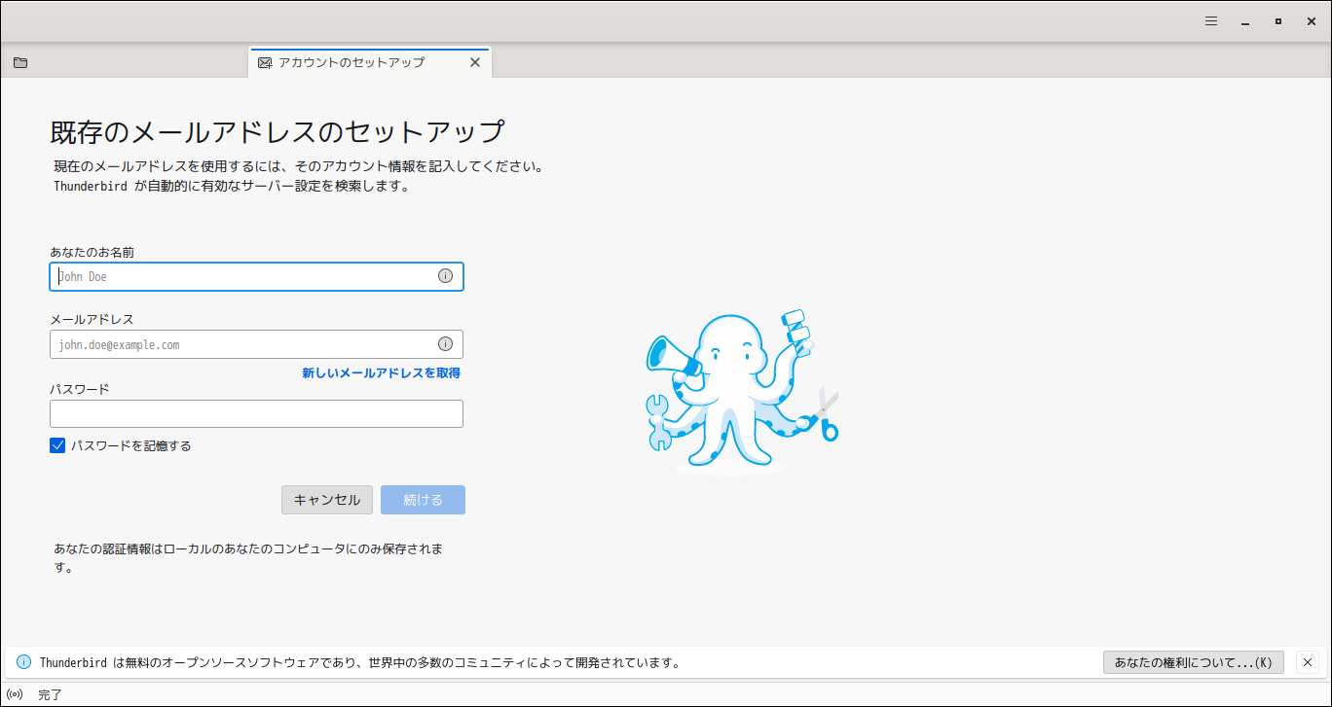
Task: Toggle パスワードを記憶する checkbox
Action: pos(57,446)
